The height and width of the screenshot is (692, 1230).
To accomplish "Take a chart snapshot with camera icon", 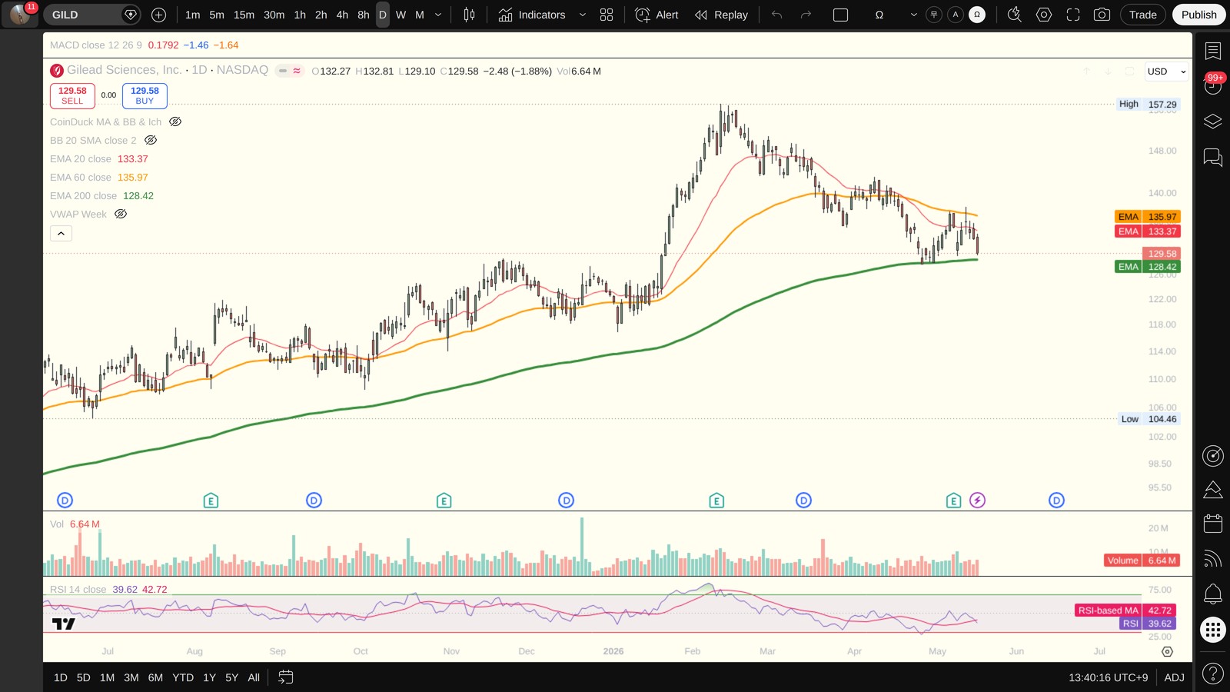I will coord(1102,15).
